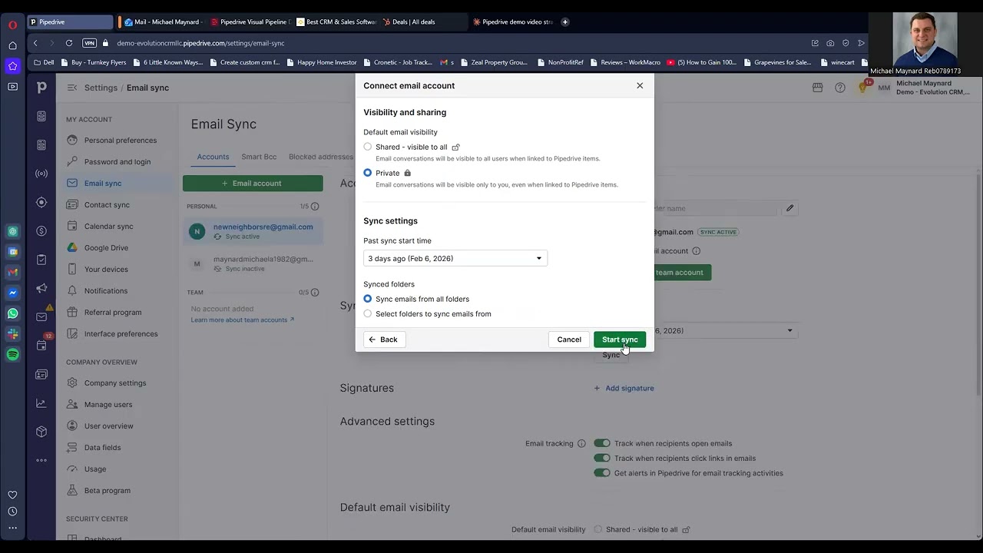
Task: Toggle Get alerts for email tracking activities
Action: (x=602, y=473)
